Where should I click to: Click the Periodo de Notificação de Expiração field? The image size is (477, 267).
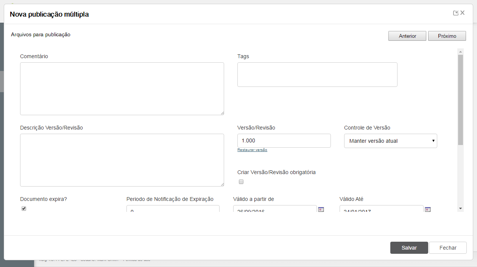[x=173, y=208]
